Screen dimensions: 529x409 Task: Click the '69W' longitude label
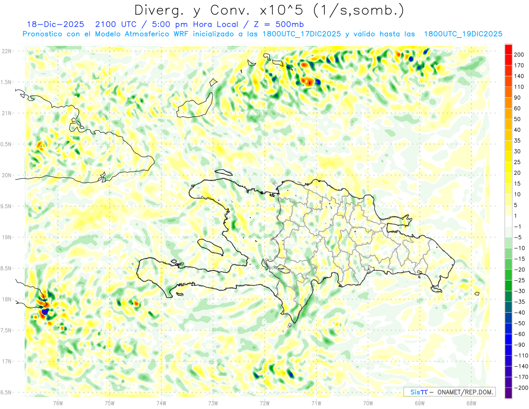[420, 402]
